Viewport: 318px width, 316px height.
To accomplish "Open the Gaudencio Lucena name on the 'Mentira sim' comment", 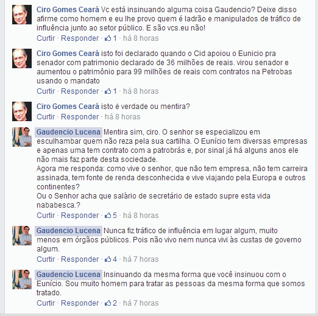I will click(68, 132).
